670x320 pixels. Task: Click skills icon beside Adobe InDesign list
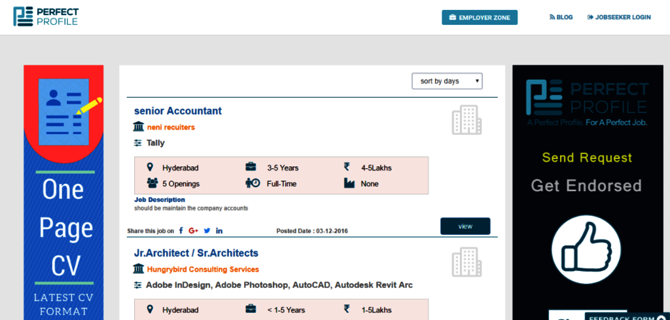[137, 285]
